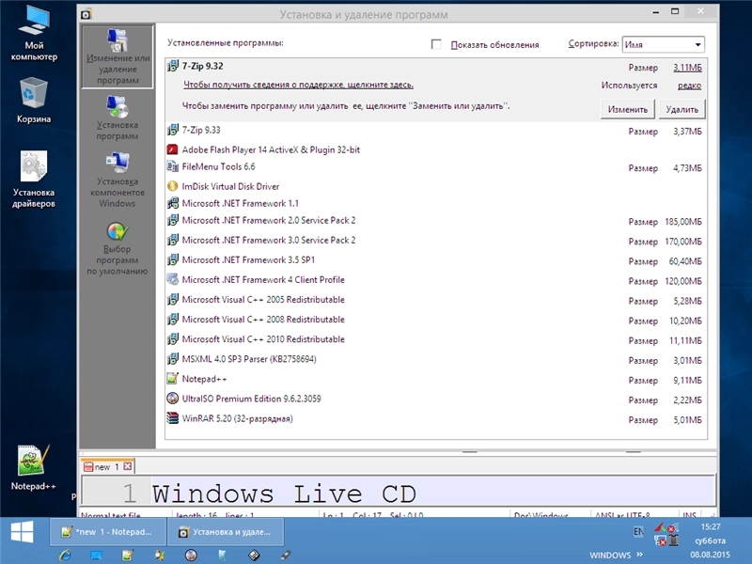Screen dimensions: 752x564
Task: Launch UltraISO disc icon in quick launch
Action: click(191, 556)
